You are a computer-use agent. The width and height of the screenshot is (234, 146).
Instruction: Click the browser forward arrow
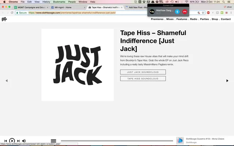[x=7, y=13]
